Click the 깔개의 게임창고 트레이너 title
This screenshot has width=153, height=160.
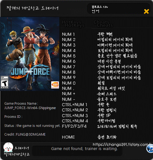coord(32,8)
